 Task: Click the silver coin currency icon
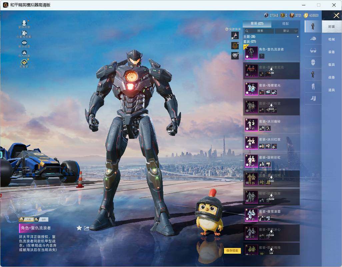click(266, 15)
